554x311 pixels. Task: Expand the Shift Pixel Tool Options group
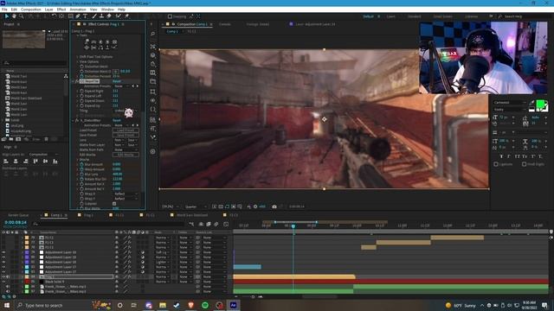pyautogui.click(x=78, y=56)
